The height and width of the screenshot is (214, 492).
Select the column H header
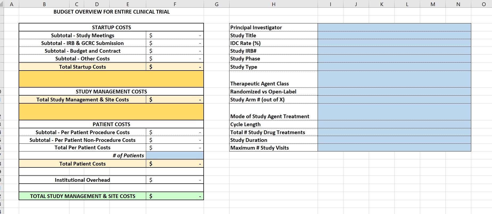coord(273,4)
